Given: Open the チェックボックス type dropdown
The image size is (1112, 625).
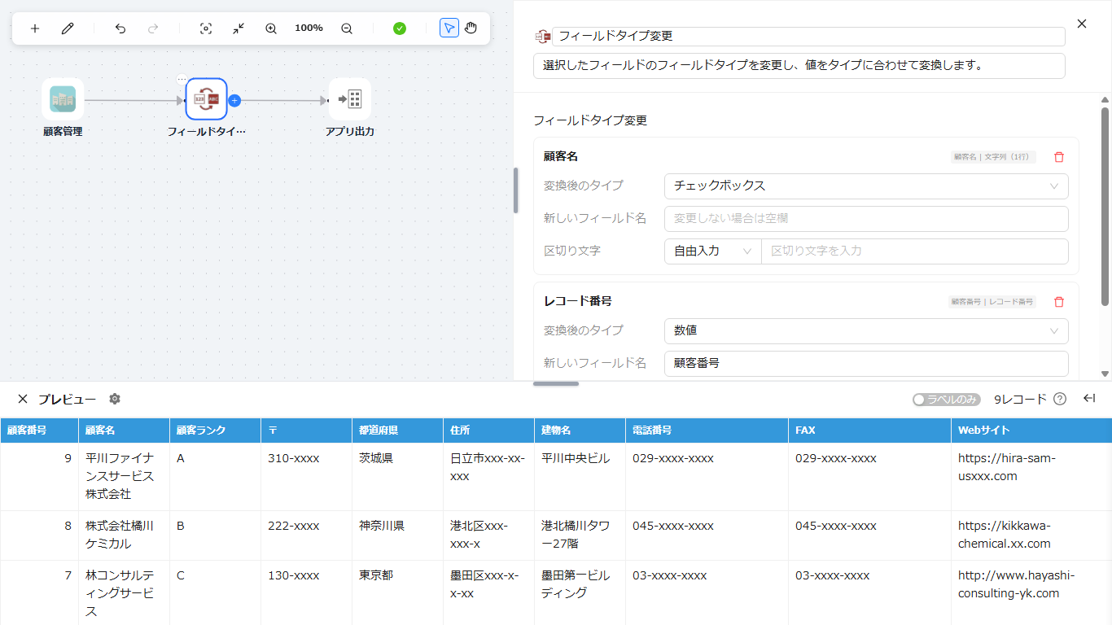Looking at the screenshot, I should pyautogui.click(x=866, y=186).
